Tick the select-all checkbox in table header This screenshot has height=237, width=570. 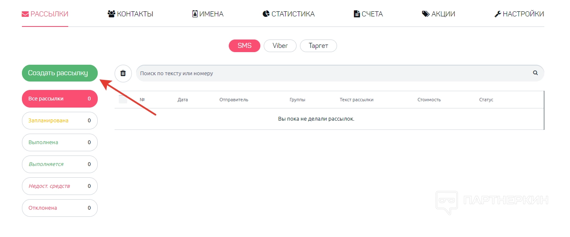pyautogui.click(x=123, y=100)
